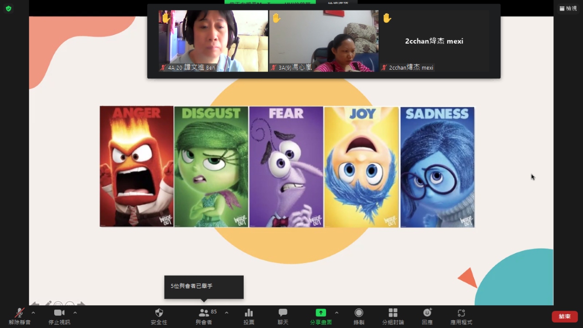Open Apps (應用程式) from the toolbar
Viewport: 583px width, 328px height.
(x=461, y=316)
